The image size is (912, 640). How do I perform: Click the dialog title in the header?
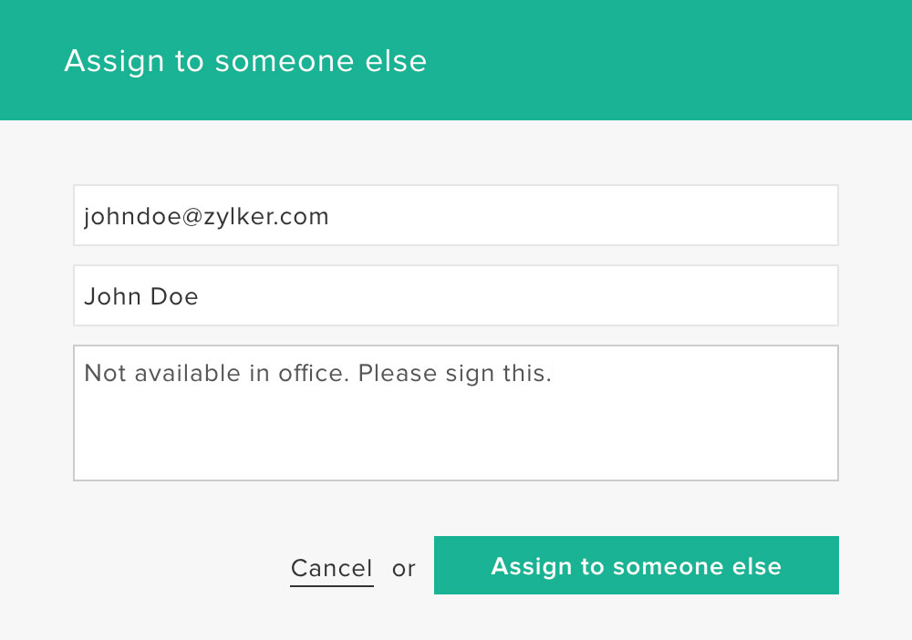[245, 61]
